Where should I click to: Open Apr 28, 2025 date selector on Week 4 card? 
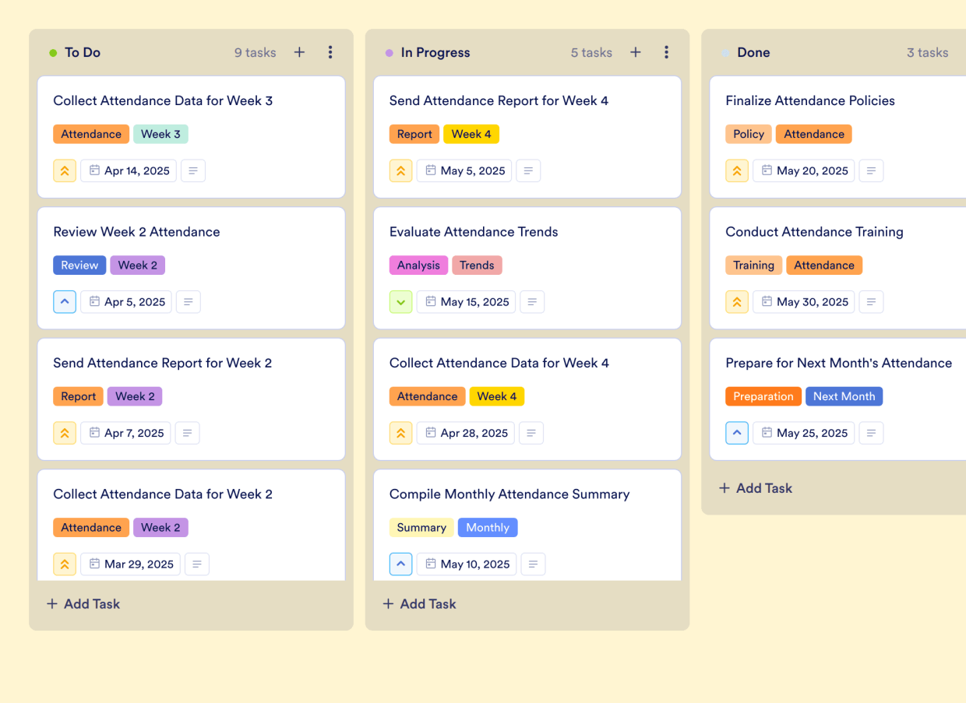pyautogui.click(x=465, y=433)
